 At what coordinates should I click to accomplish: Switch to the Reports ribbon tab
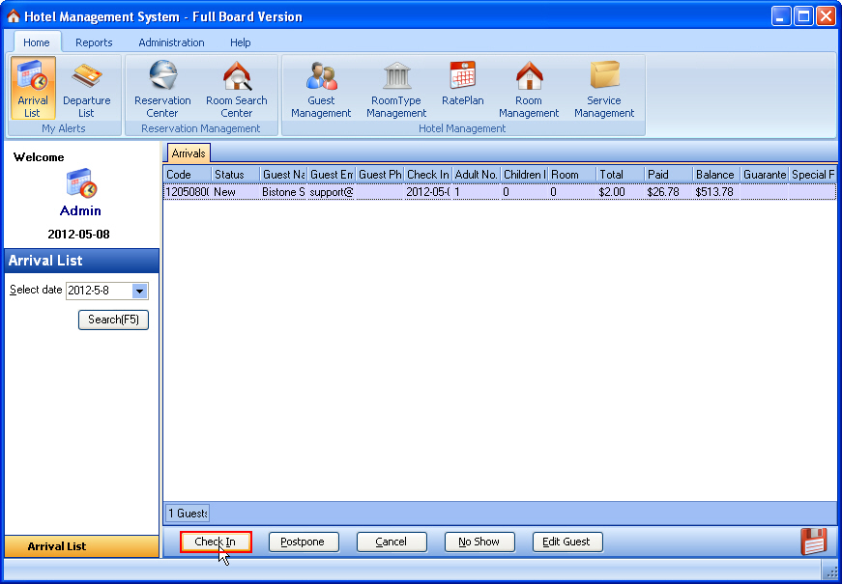(94, 42)
